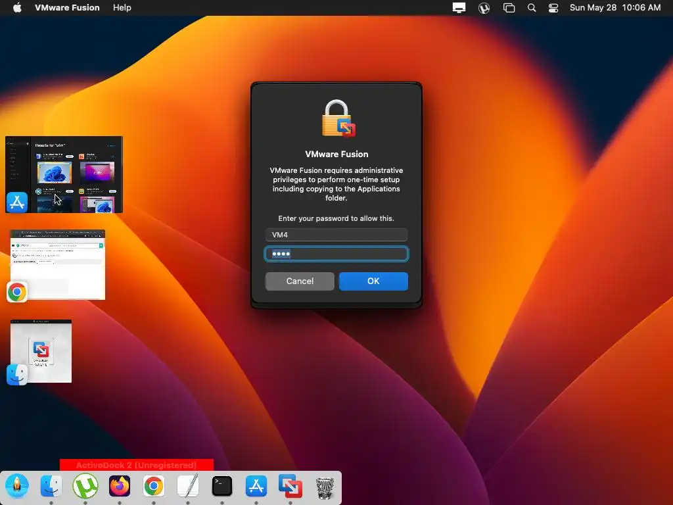The width and height of the screenshot is (673, 505).
Task: Open Launchpad rocket in the dock
Action: pyautogui.click(x=17, y=486)
